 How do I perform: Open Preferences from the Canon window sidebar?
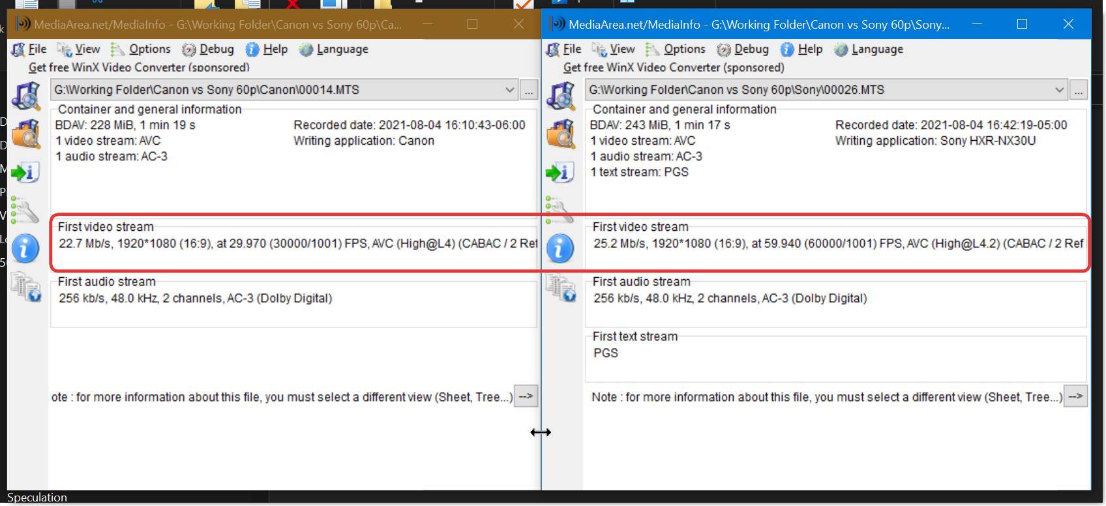[x=25, y=210]
